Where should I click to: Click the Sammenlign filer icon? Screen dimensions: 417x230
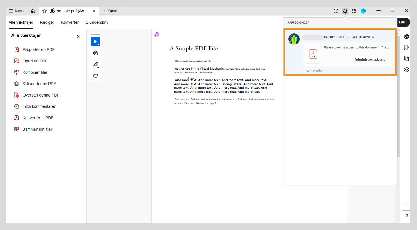coord(17,129)
